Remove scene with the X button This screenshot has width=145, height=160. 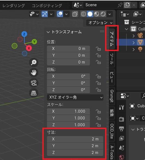click(x=134, y=5)
